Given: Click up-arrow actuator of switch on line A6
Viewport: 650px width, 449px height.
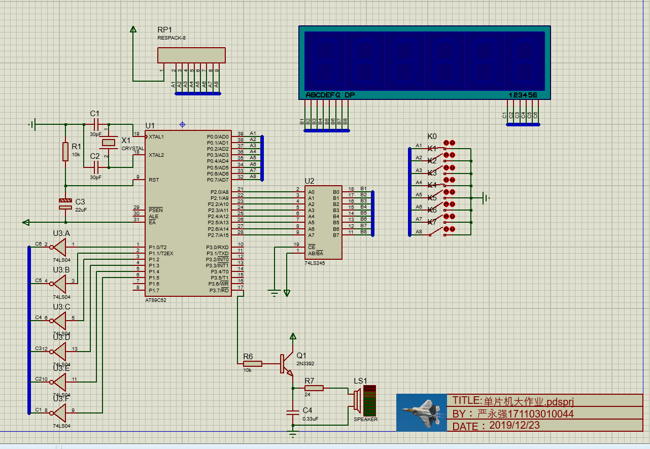Looking at the screenshot, I should pyautogui.click(x=453, y=204).
